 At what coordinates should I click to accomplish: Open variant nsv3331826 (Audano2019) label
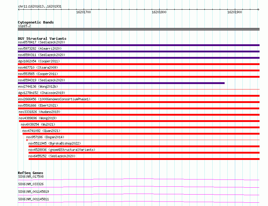(39, 112)
